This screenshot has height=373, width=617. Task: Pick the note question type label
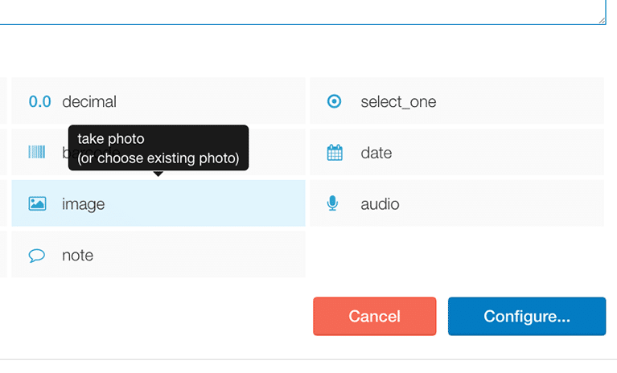click(77, 256)
